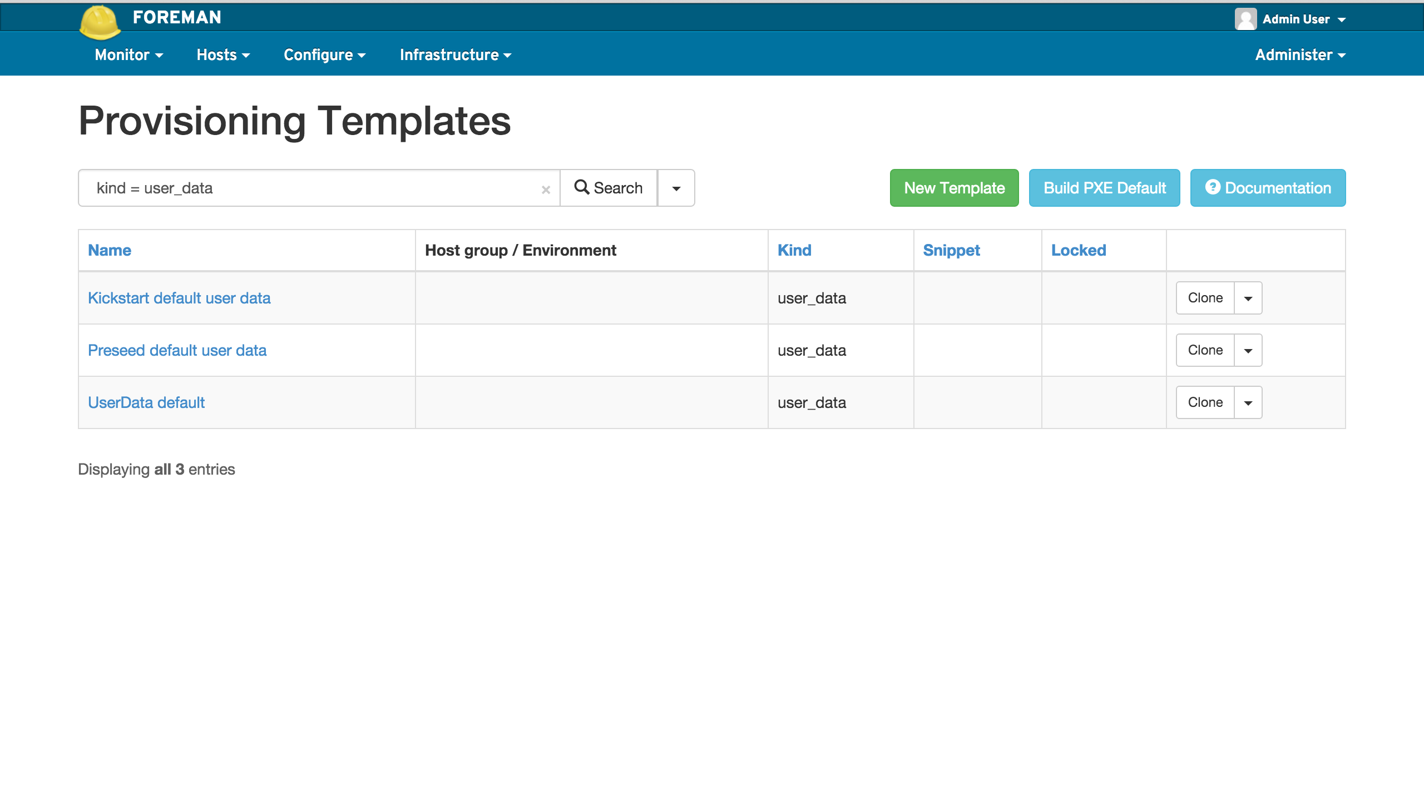
Task: Select the Name column header to sort
Action: point(108,250)
